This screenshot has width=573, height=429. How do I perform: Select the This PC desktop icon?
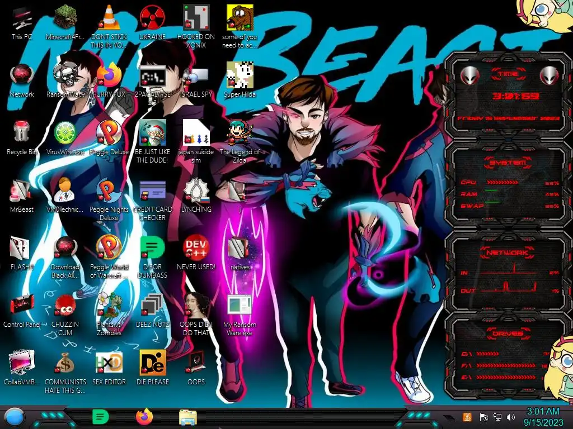[x=21, y=19]
